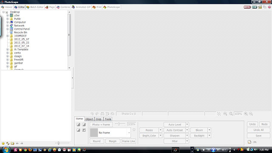
Task: Collapse the Desktop root node
Action: [3, 12]
